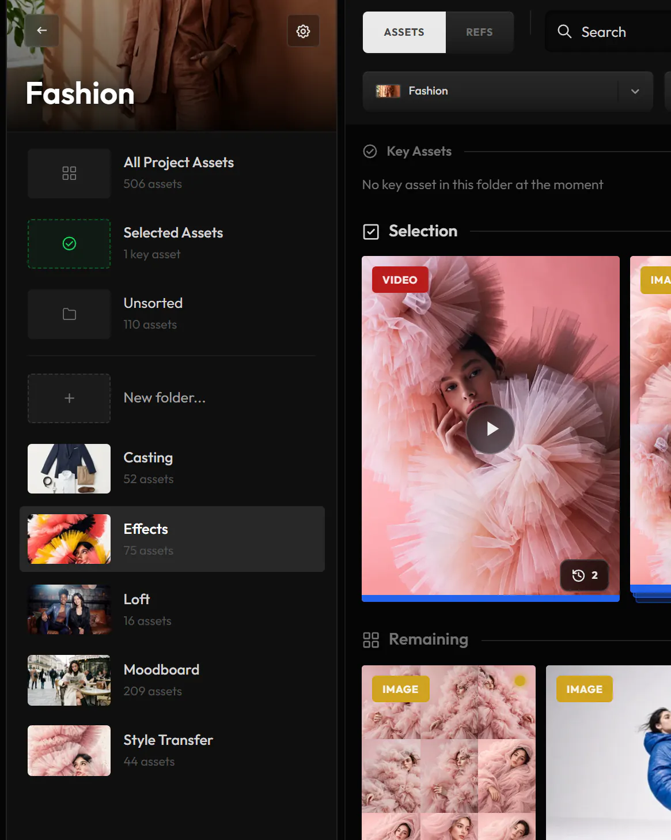Click the VIDEO badge on selection asset
Image resolution: width=671 pixels, height=840 pixels.
tap(400, 280)
